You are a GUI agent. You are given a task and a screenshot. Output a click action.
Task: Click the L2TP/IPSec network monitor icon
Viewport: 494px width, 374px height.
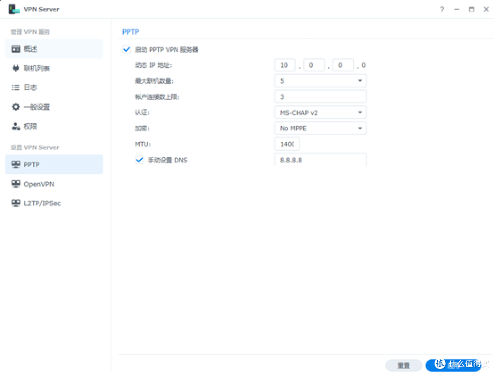(16, 203)
